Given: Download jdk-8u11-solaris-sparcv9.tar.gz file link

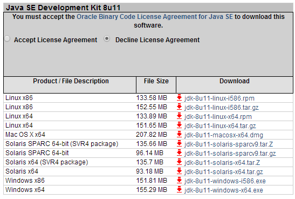Looking at the screenshot, I should tap(230, 154).
